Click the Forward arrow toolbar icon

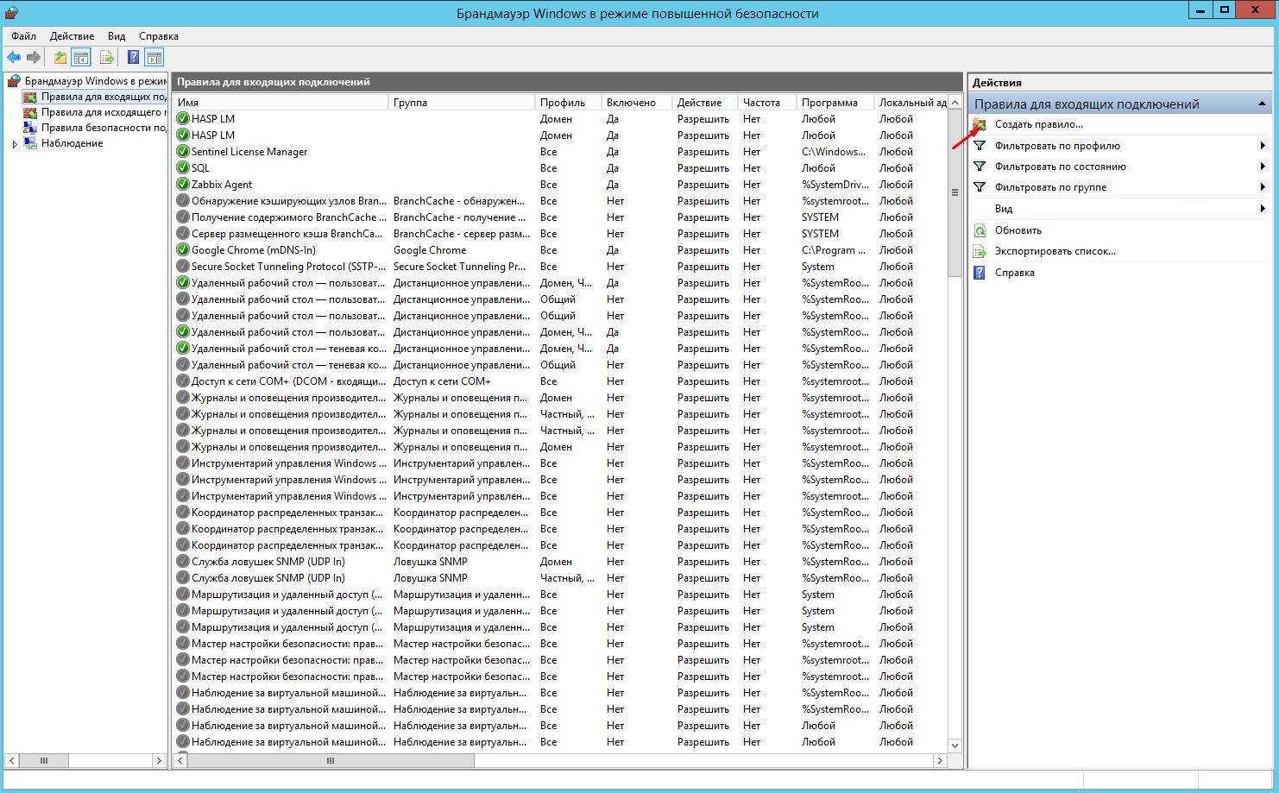pos(34,58)
